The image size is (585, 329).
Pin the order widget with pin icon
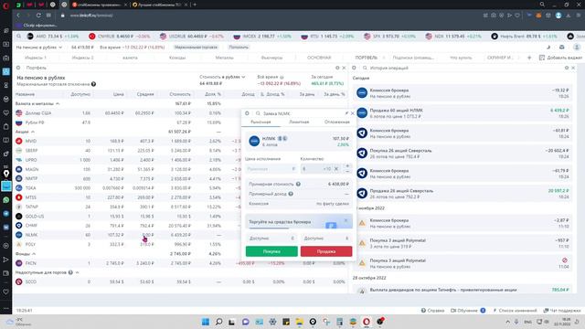[346, 113]
